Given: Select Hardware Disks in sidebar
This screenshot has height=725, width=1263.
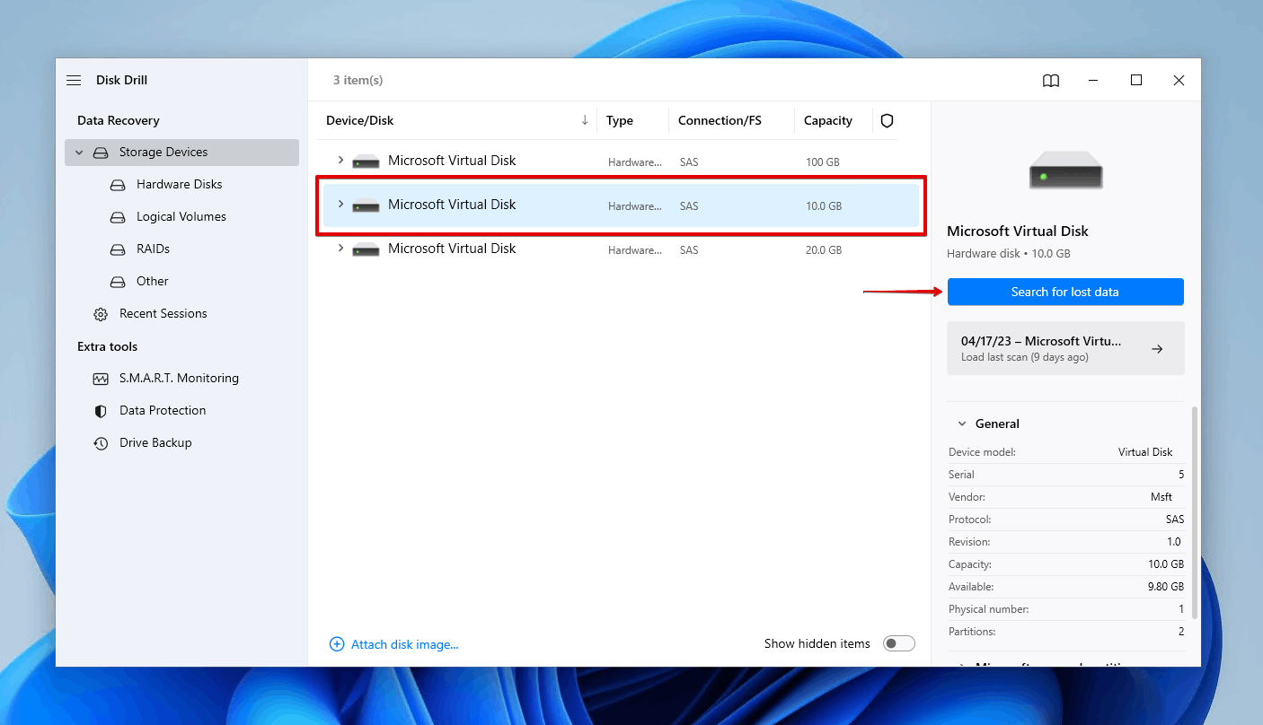Looking at the screenshot, I should pos(180,185).
